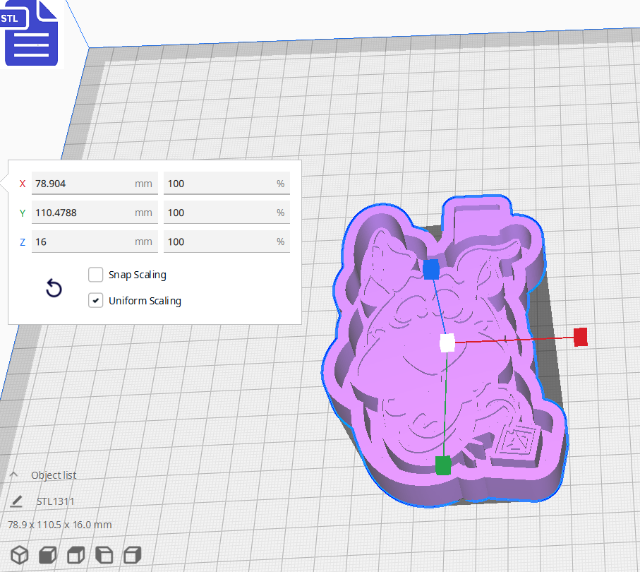This screenshot has width=640, height=572.
Task: Enable Snap Scaling
Action: click(95, 275)
